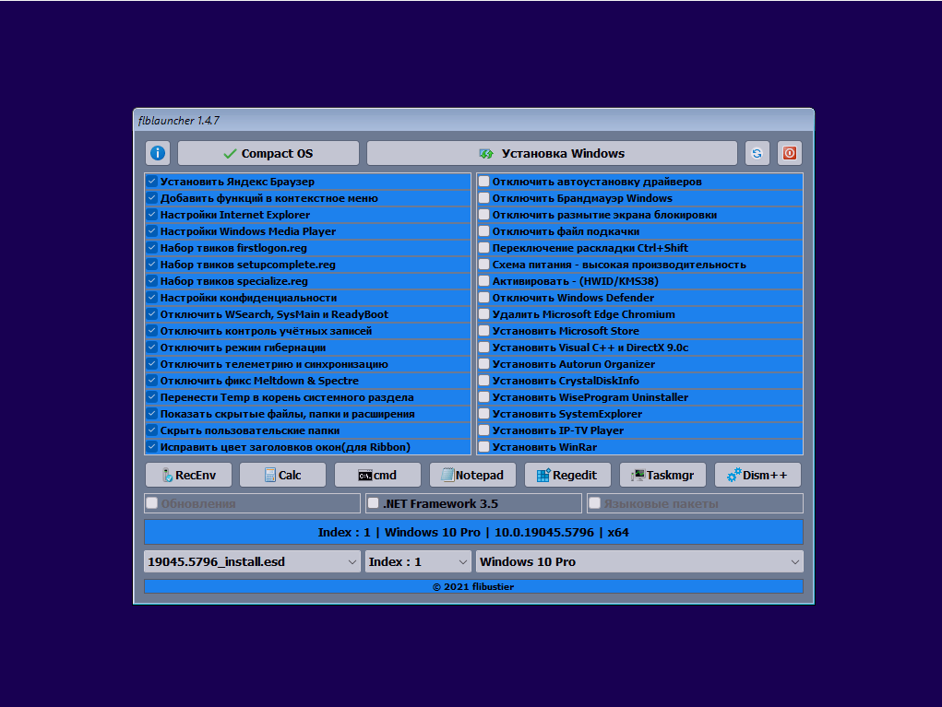Click the © 2021 flibustier footer
Viewport: 942px width, 707px height.
[473, 586]
